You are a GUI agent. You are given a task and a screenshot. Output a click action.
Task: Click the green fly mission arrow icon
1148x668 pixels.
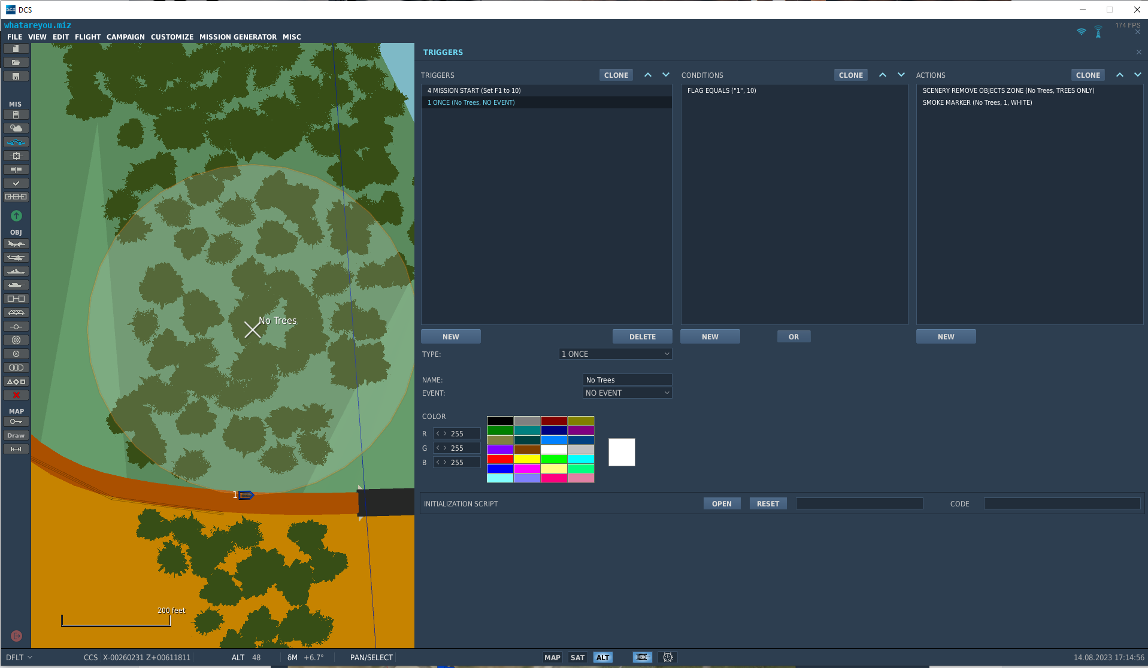tap(16, 215)
